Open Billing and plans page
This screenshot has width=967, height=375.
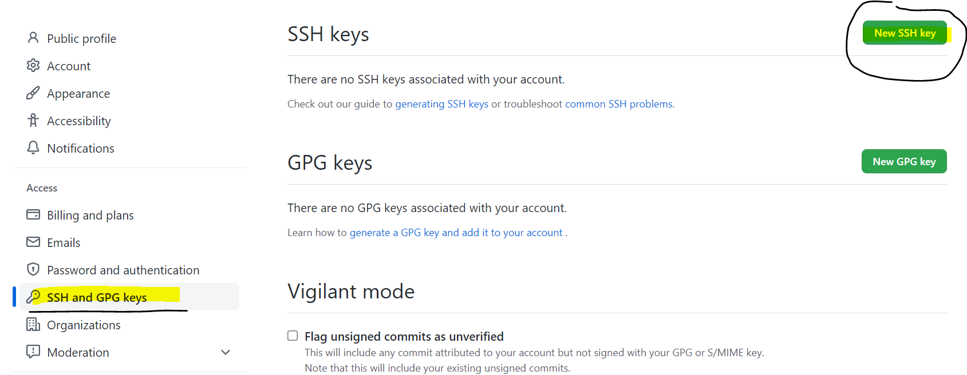[x=90, y=215]
